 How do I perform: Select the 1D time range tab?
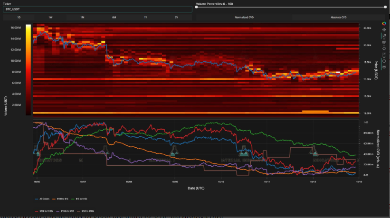pyautogui.click(x=19, y=18)
